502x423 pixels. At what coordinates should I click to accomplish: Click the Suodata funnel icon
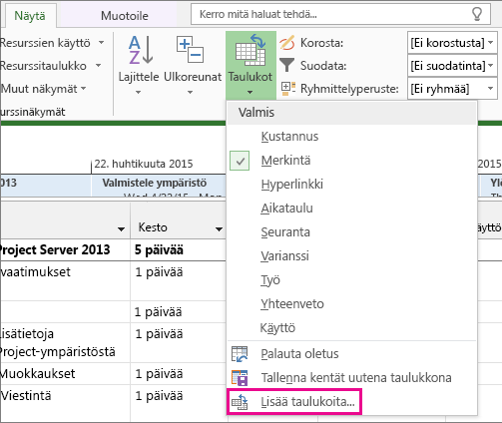pyautogui.click(x=286, y=65)
